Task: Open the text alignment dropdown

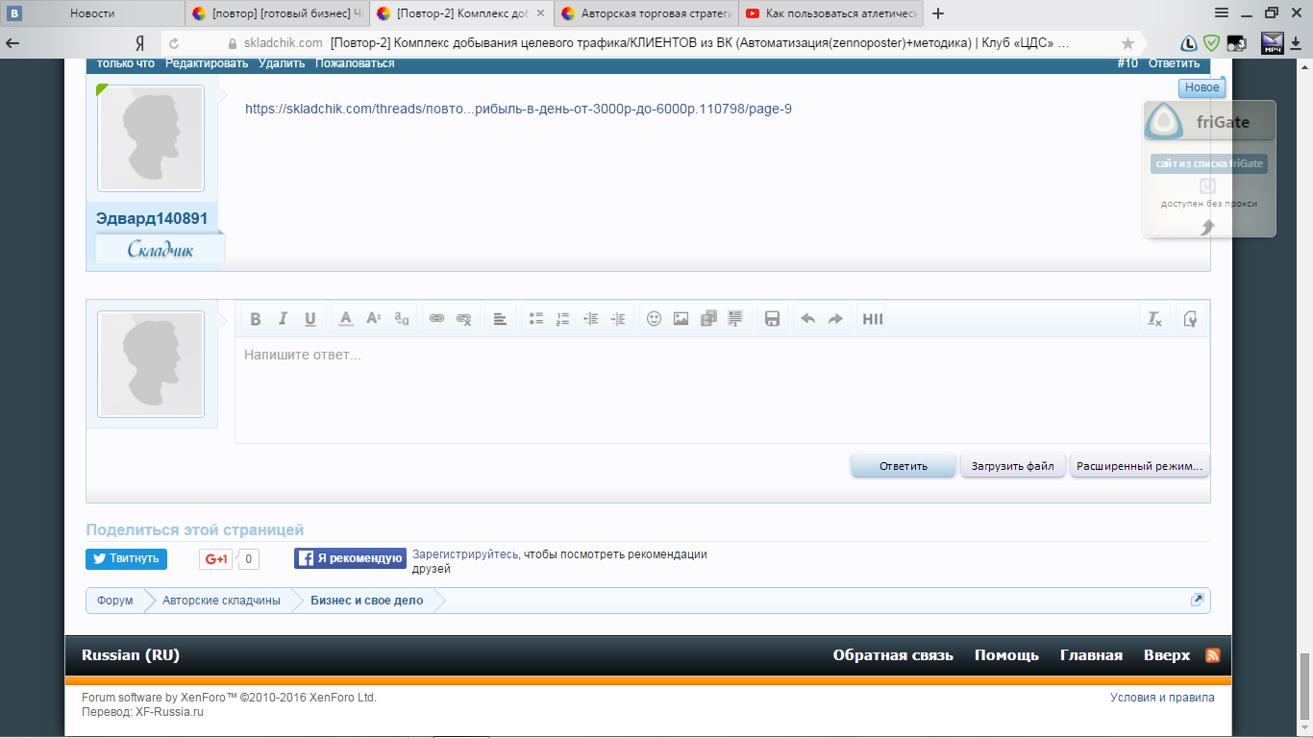Action: 500,319
